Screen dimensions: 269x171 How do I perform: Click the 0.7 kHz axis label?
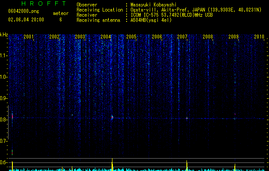pyautogui.click(x=4, y=141)
